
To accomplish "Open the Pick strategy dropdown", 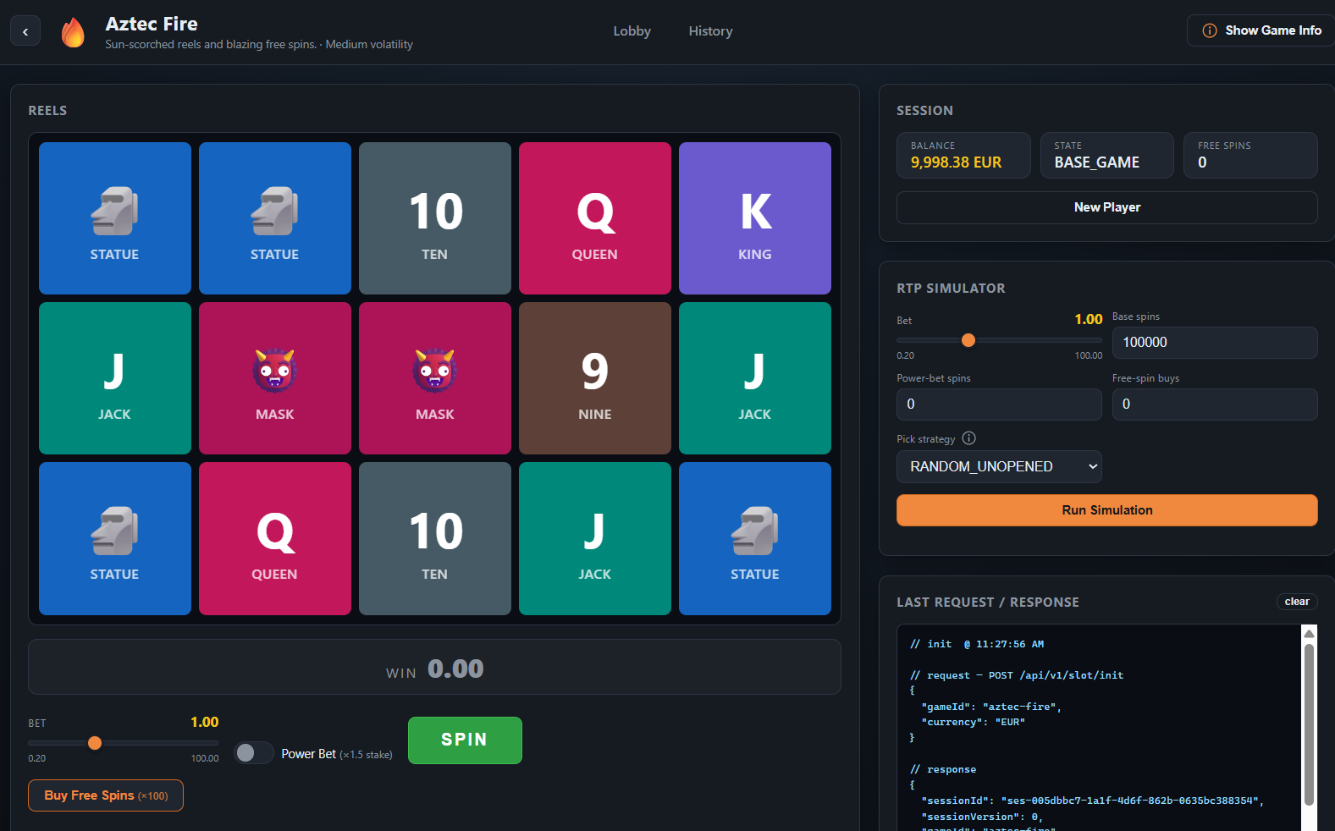I will click(999, 466).
